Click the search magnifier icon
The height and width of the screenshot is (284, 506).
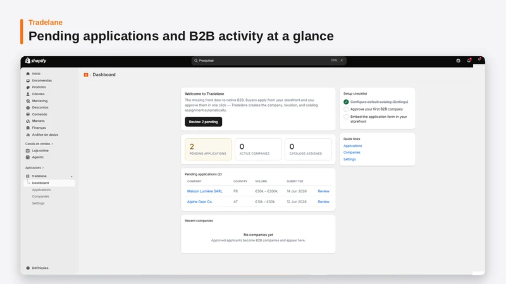(x=196, y=61)
